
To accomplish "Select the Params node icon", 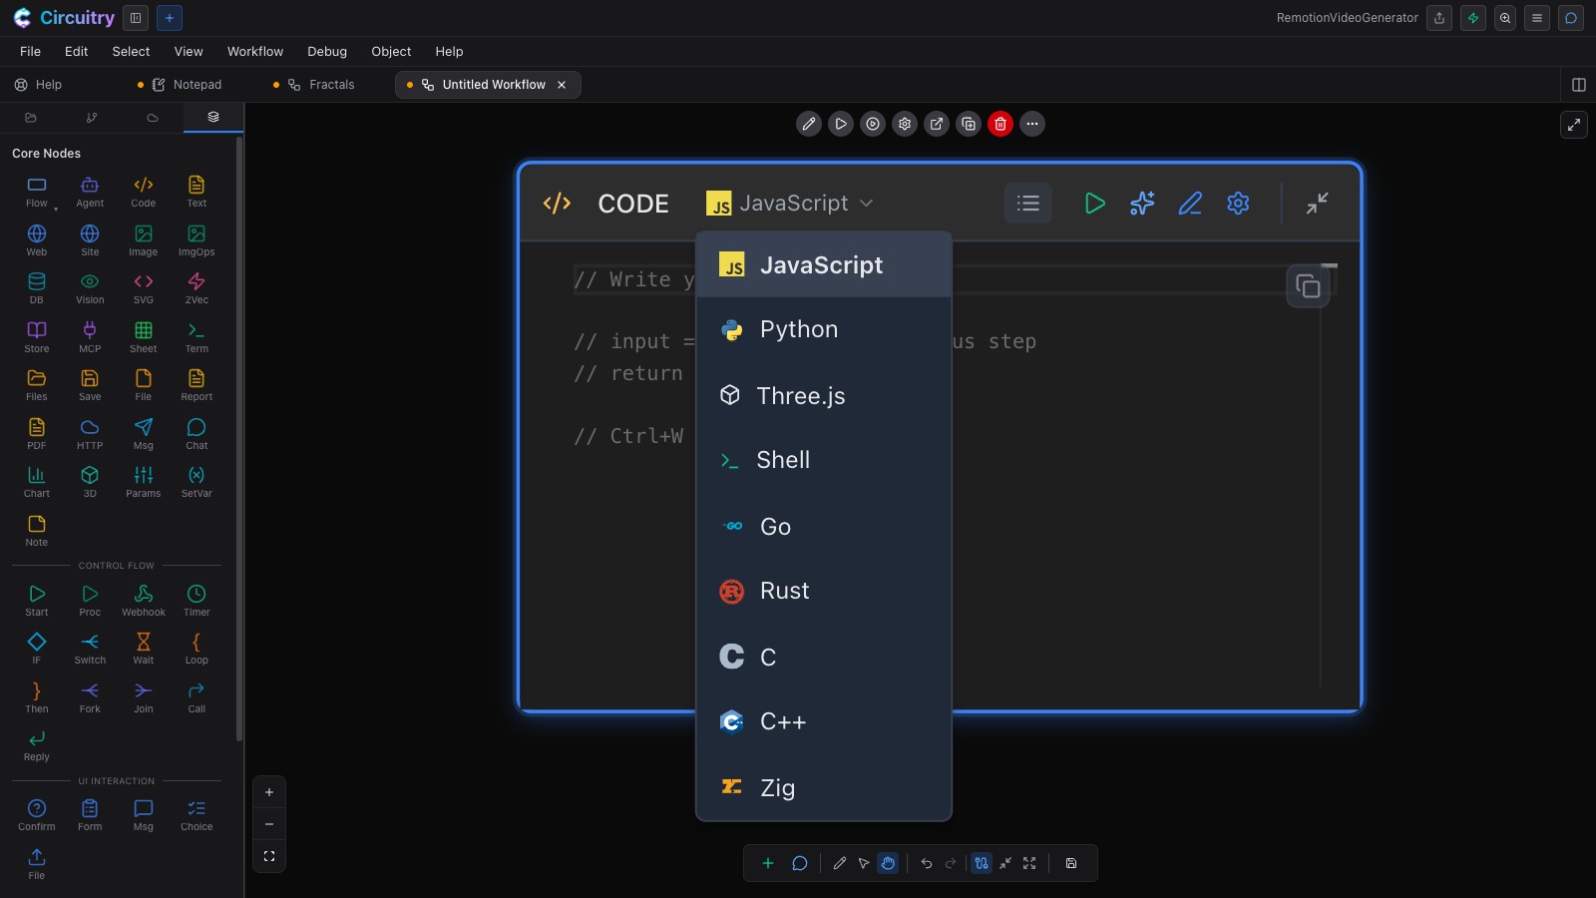I will tap(144, 482).
